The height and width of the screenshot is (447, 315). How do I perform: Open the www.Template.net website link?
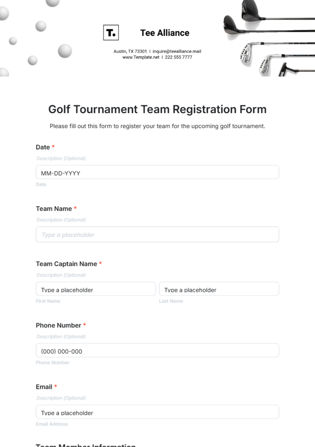[141, 57]
